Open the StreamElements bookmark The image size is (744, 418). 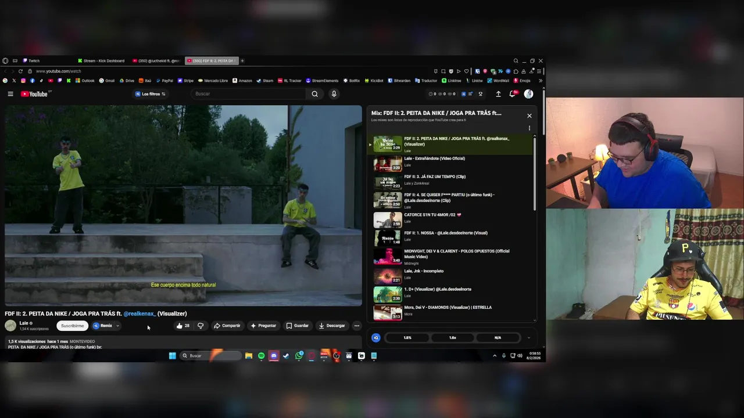(322, 81)
